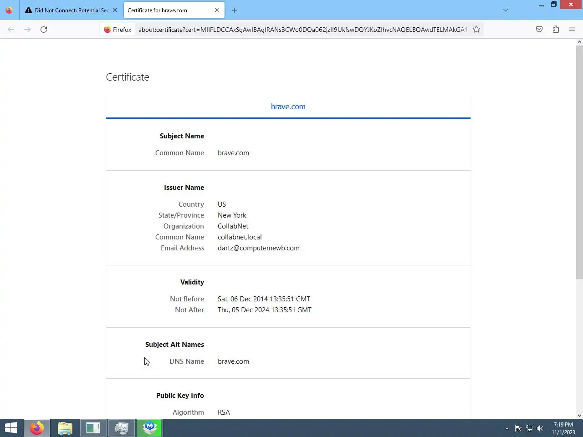This screenshot has height=437, width=583.
Task: Click the taskbar clock 7:19 PM
Action: click(x=563, y=428)
